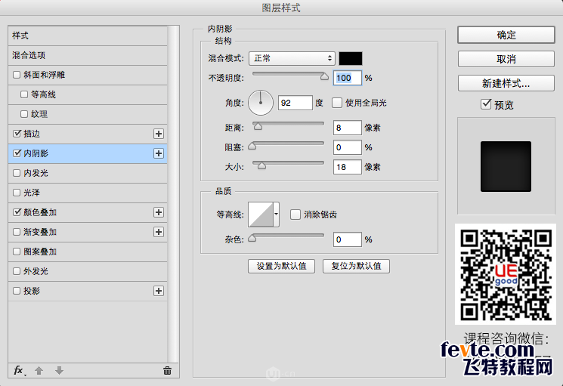Enable 图案叠加 checkbox

click(17, 252)
